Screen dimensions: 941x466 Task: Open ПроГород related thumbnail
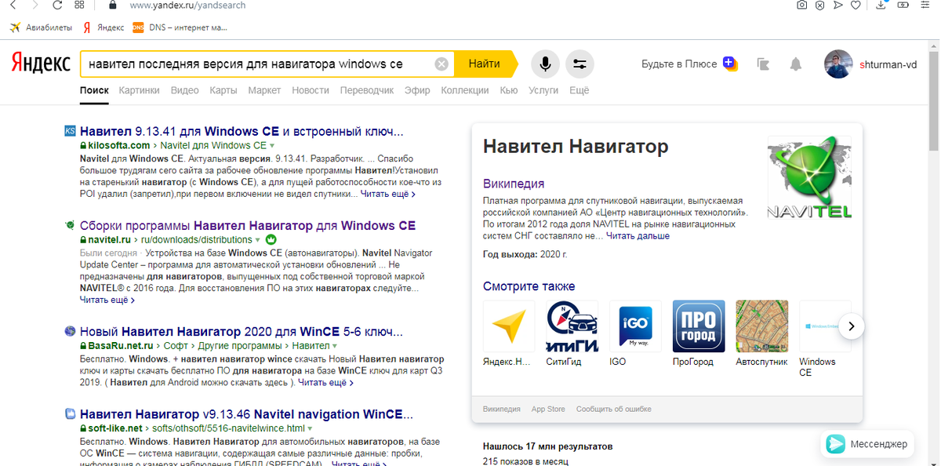click(x=699, y=326)
